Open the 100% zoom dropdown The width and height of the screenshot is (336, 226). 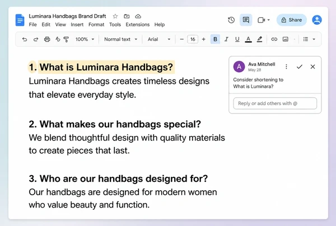[85, 39]
